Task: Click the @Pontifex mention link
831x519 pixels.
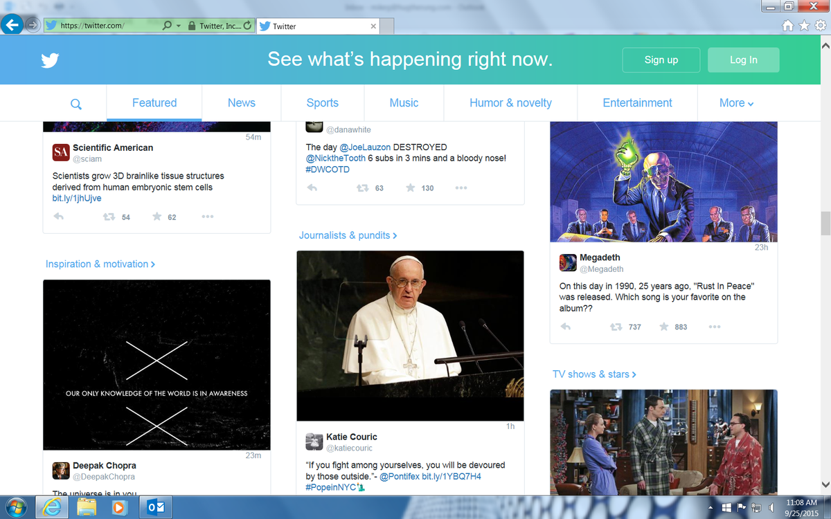Action: [399, 477]
